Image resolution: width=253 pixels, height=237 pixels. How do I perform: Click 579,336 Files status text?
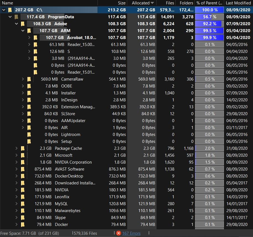(x=85, y=233)
